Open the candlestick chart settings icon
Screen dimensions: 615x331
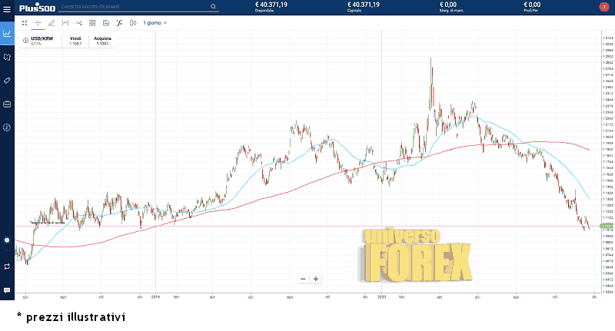(132, 23)
